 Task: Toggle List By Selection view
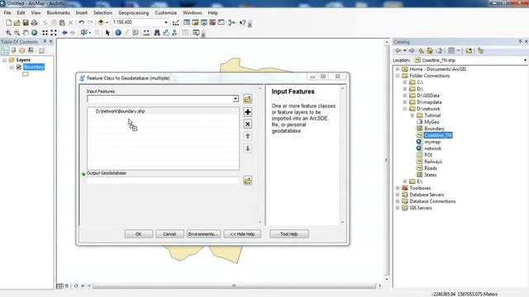point(31,50)
